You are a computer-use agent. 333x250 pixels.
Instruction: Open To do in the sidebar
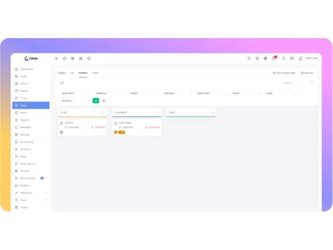[x=31, y=98]
